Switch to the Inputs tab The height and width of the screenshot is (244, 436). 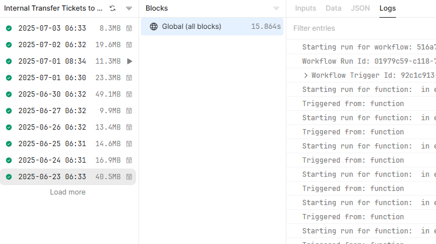click(x=305, y=8)
